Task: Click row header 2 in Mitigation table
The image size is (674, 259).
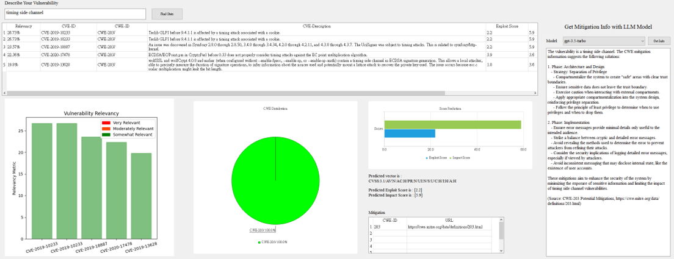Action: click(x=371, y=233)
